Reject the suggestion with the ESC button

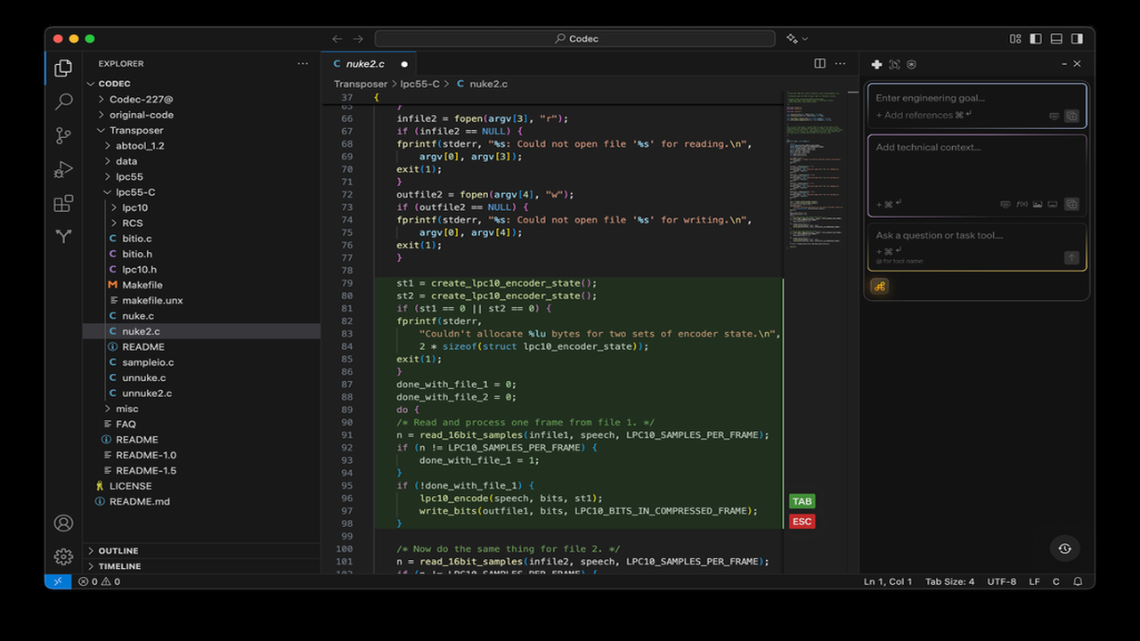(802, 521)
